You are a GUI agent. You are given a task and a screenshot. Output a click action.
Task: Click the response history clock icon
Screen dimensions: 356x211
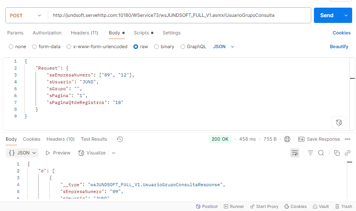click(120, 139)
